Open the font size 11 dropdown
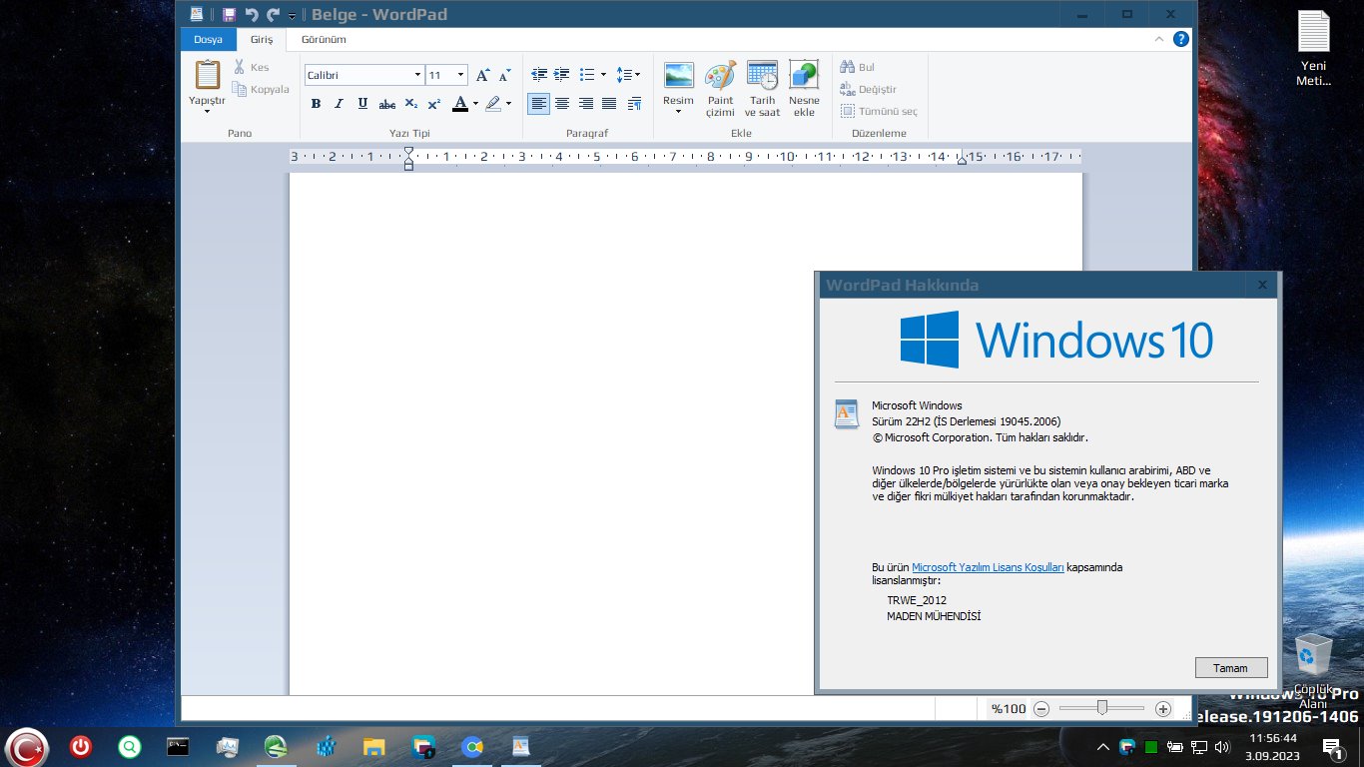Screen dimensions: 1364x767 pos(460,75)
